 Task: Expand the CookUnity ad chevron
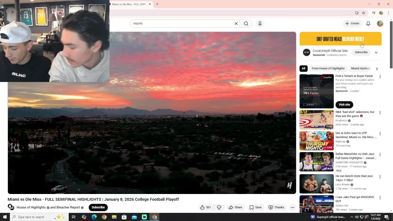(x=376, y=52)
